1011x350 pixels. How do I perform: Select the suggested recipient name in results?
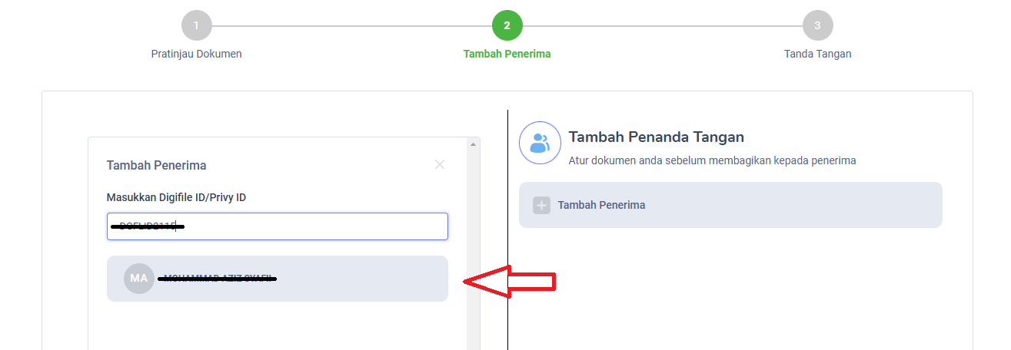point(219,278)
